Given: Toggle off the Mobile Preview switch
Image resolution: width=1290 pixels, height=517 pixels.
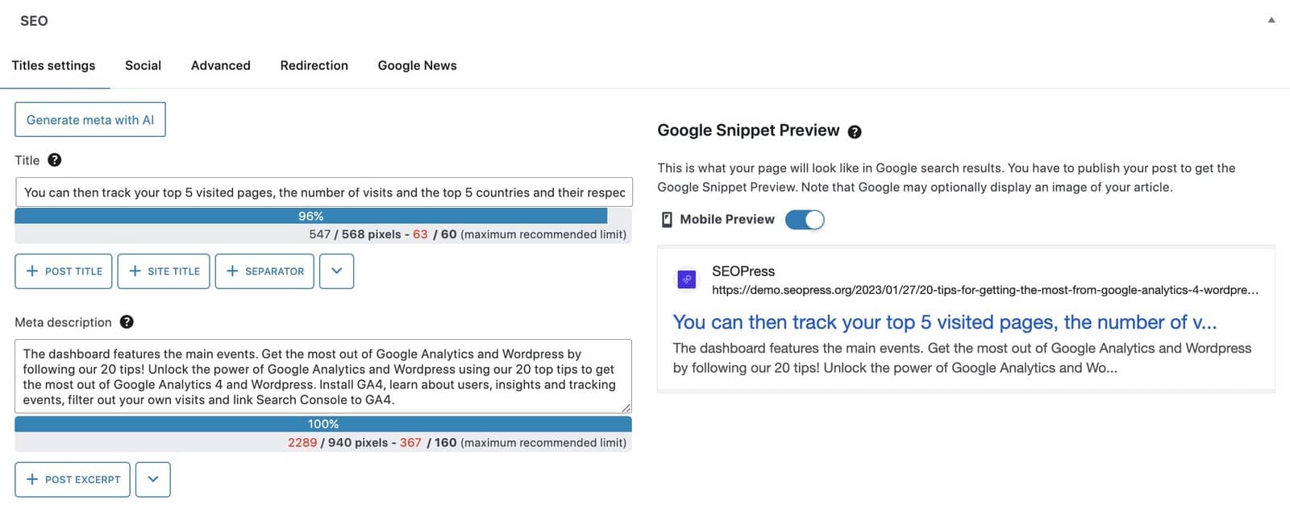Looking at the screenshot, I should (805, 219).
